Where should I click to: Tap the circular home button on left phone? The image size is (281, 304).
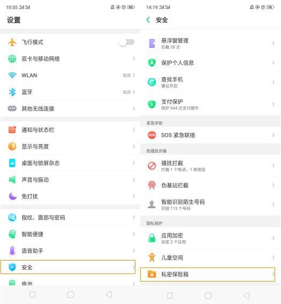pos(71,295)
